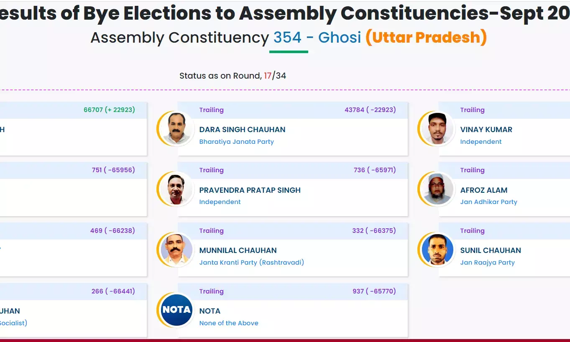The width and height of the screenshot is (570, 342).
Task: Click the NOTA vote count 937 ( -65770)
Action: tap(374, 291)
